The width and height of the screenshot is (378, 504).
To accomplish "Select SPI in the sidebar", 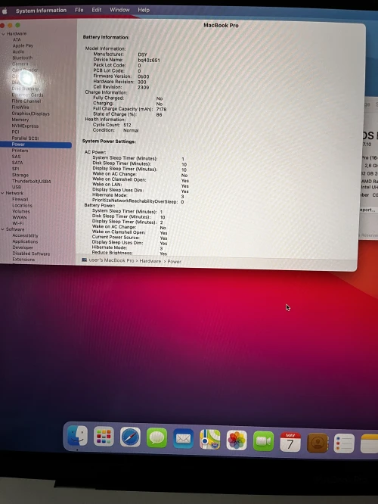I will click(15, 169).
